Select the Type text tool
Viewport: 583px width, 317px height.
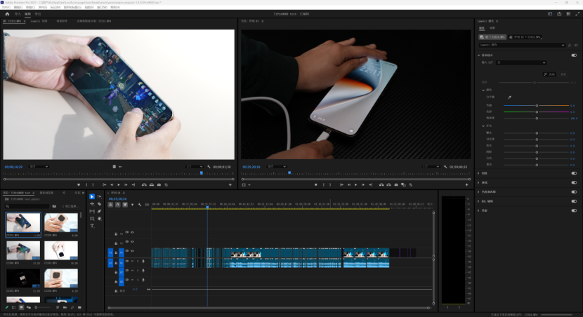point(92,226)
